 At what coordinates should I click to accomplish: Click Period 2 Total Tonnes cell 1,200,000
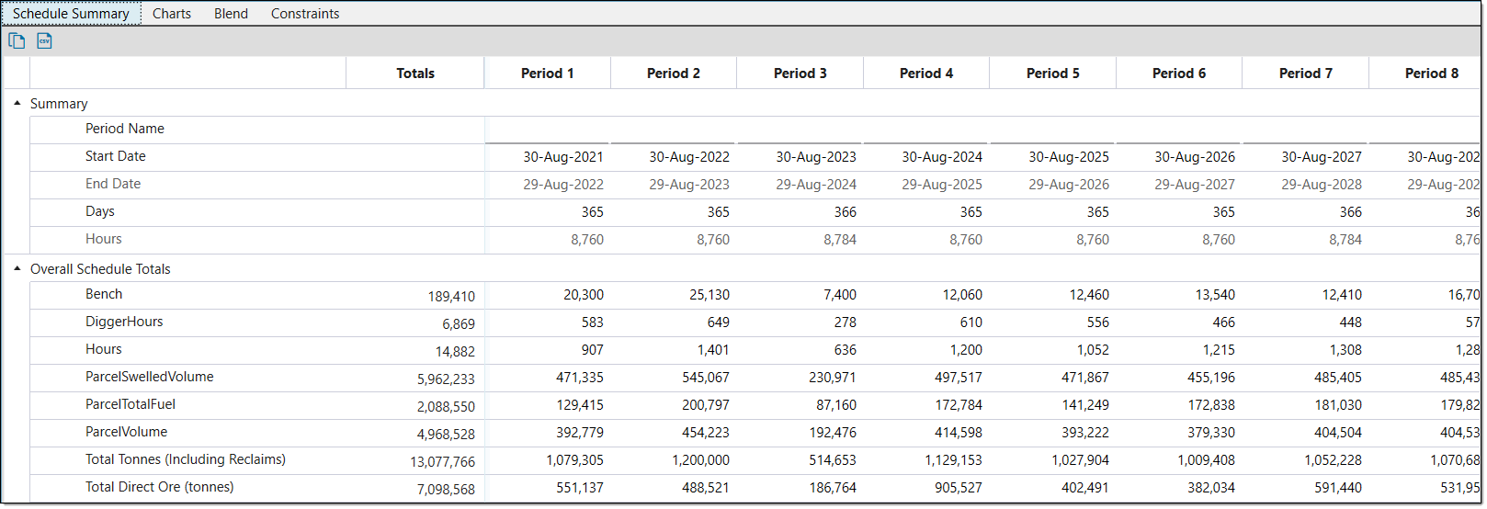pos(700,460)
